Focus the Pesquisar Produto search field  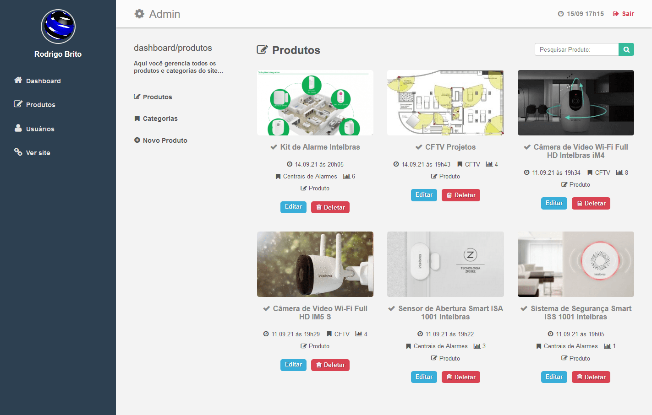point(576,49)
